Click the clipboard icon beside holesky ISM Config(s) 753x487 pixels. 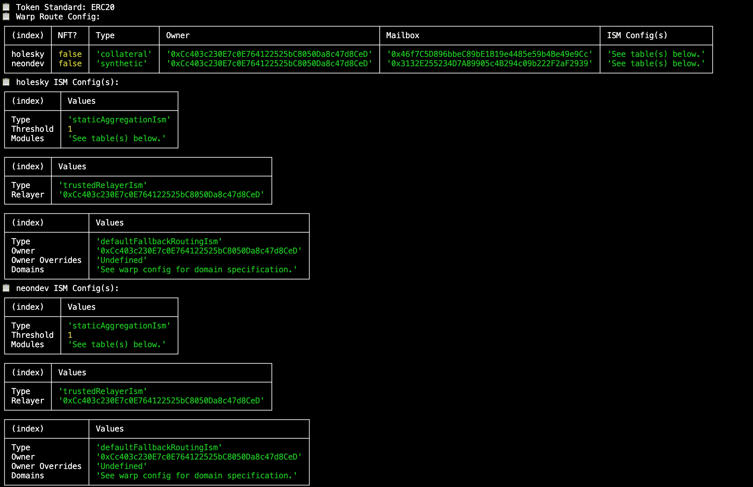(6, 82)
